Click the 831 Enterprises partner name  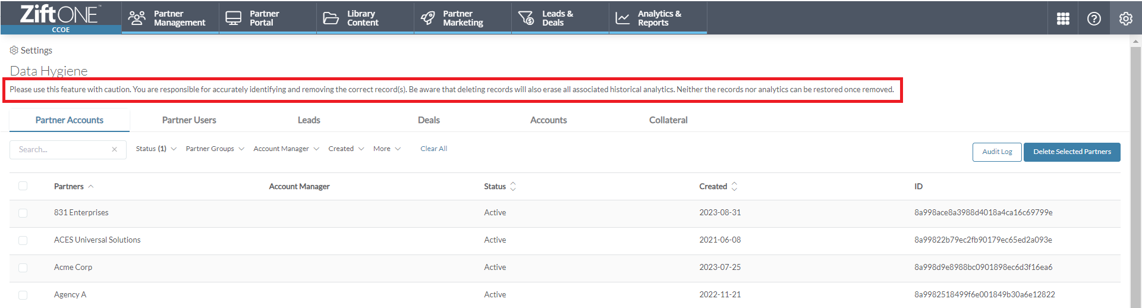click(x=81, y=213)
